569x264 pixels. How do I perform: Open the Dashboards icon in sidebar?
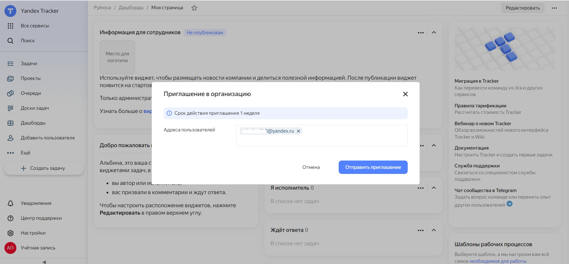[x=10, y=123]
